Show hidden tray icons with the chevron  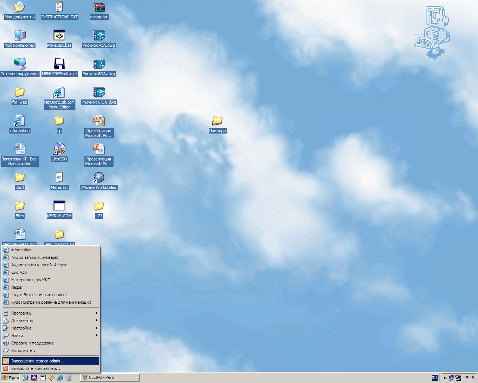pyautogui.click(x=445, y=378)
